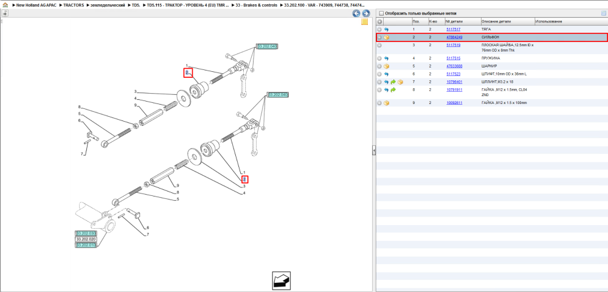The height and width of the screenshot is (292, 608).
Task: Select the 'СИЛЬФОН' description cell
Action: point(489,38)
